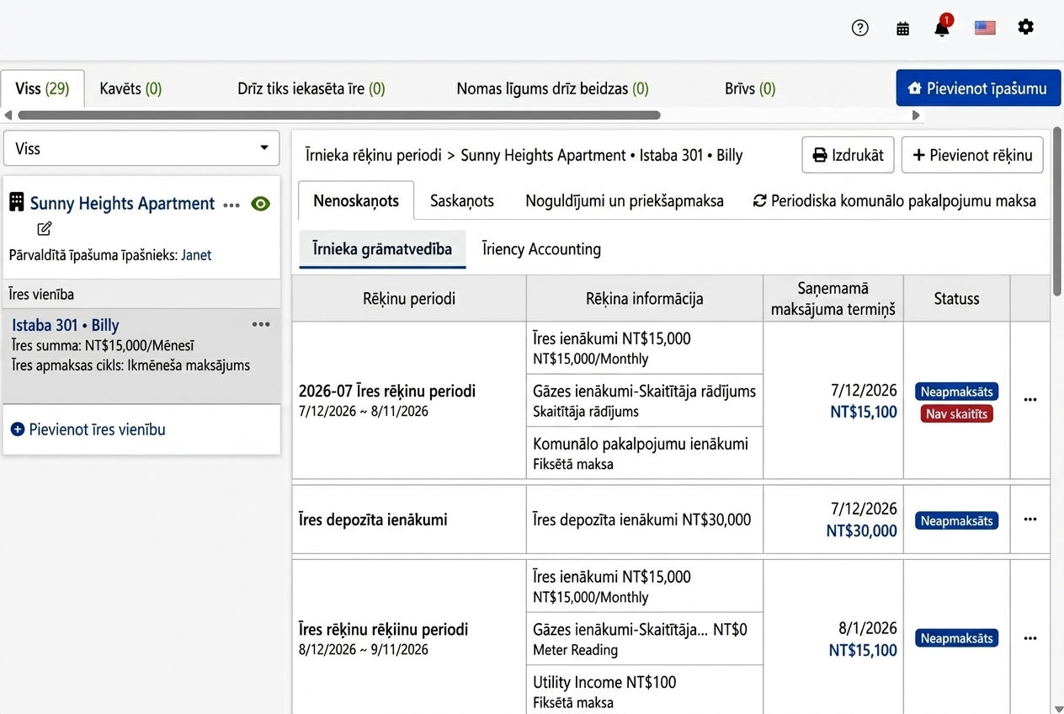Click Rēķinu periodi column header

(x=409, y=298)
